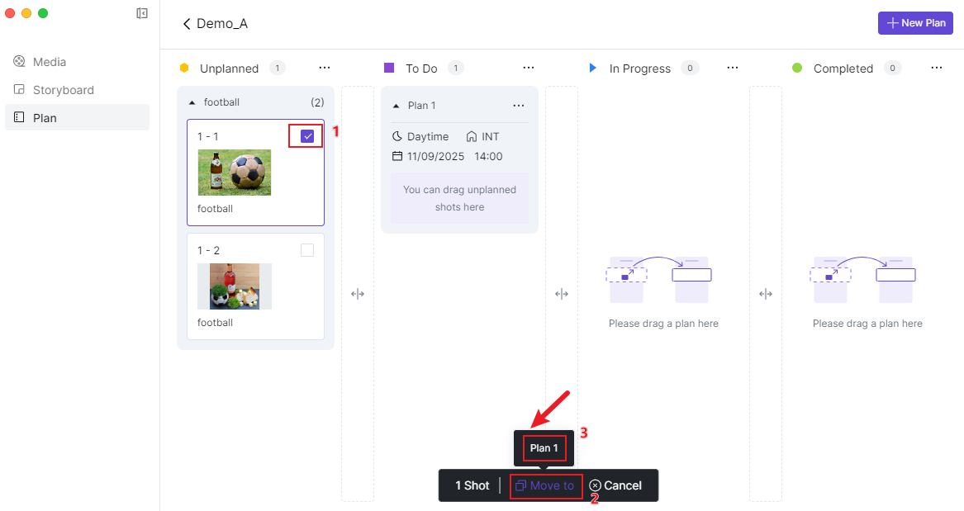Screen dimensions: 964x511
Task: Click the New Plan button
Action: pyautogui.click(x=915, y=23)
